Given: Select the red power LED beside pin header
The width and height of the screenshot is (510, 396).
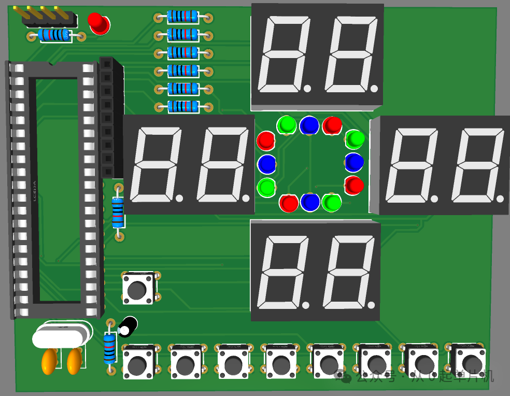Looking at the screenshot, I should coord(99,24).
